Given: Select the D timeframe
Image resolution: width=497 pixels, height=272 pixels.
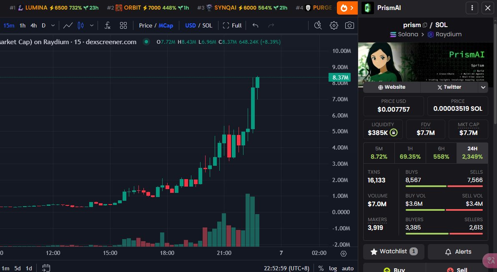Looking at the screenshot, I should tap(44, 25).
